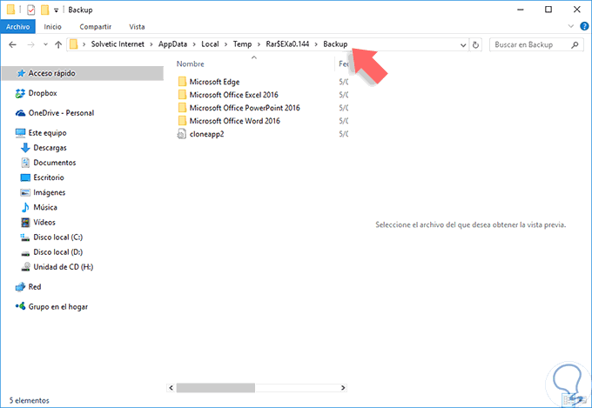This screenshot has width=592, height=408.
Task: Open Disco local (D:) in navigation pane
Action: pyautogui.click(x=57, y=251)
